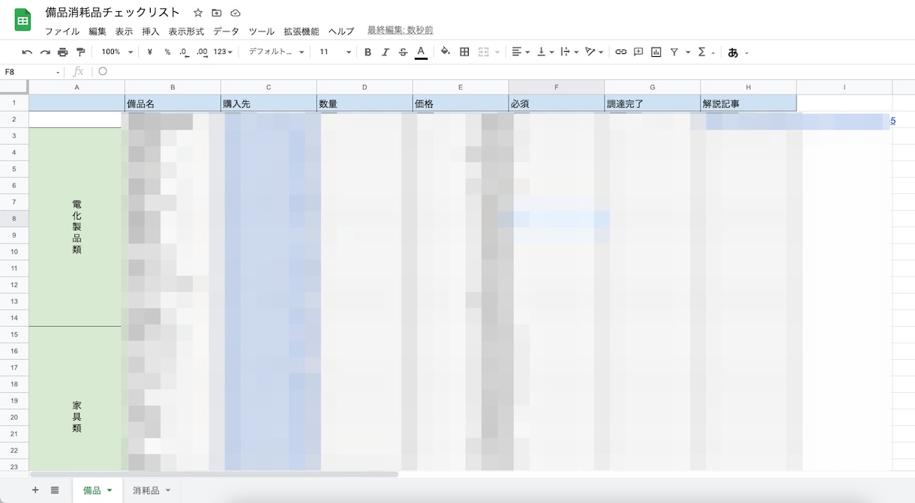Click the 調達完了 header cell
Screen dimensions: 915x503
click(652, 103)
